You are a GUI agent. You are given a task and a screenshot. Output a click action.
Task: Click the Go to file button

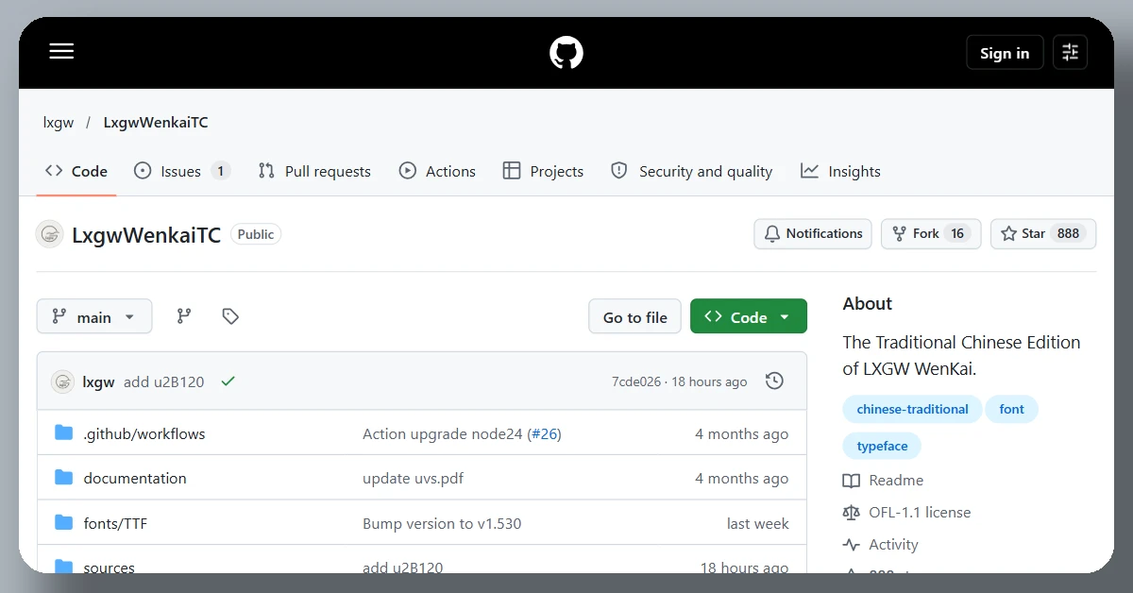[635, 317]
